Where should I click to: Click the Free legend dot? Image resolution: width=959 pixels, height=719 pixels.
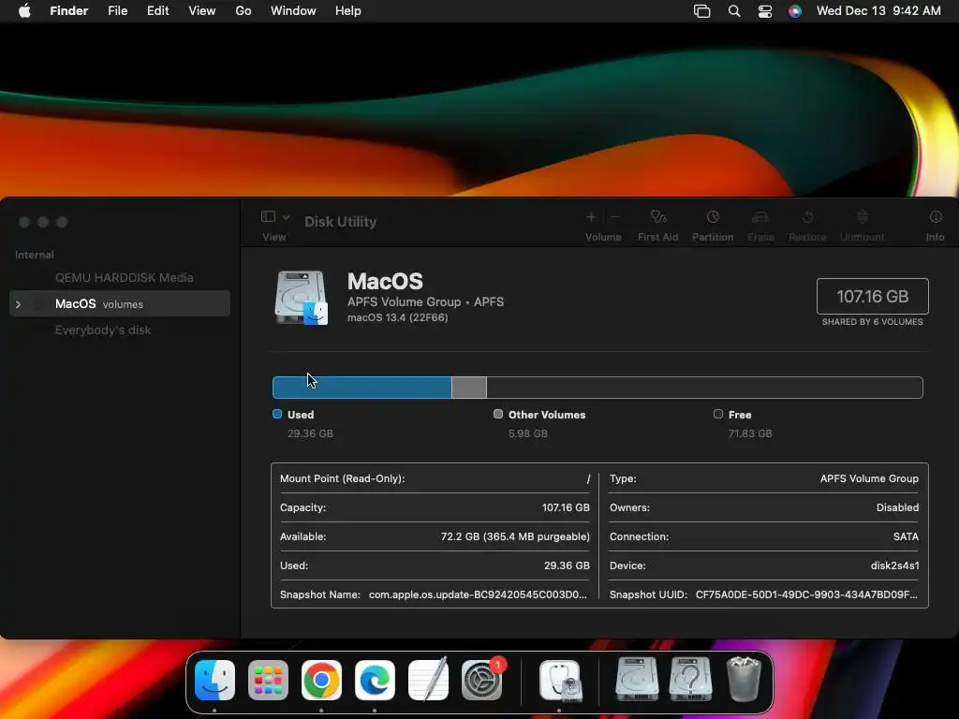tap(718, 414)
